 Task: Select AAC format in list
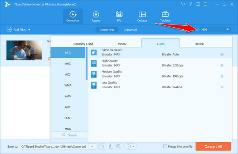pyautogui.click(x=68, y=63)
